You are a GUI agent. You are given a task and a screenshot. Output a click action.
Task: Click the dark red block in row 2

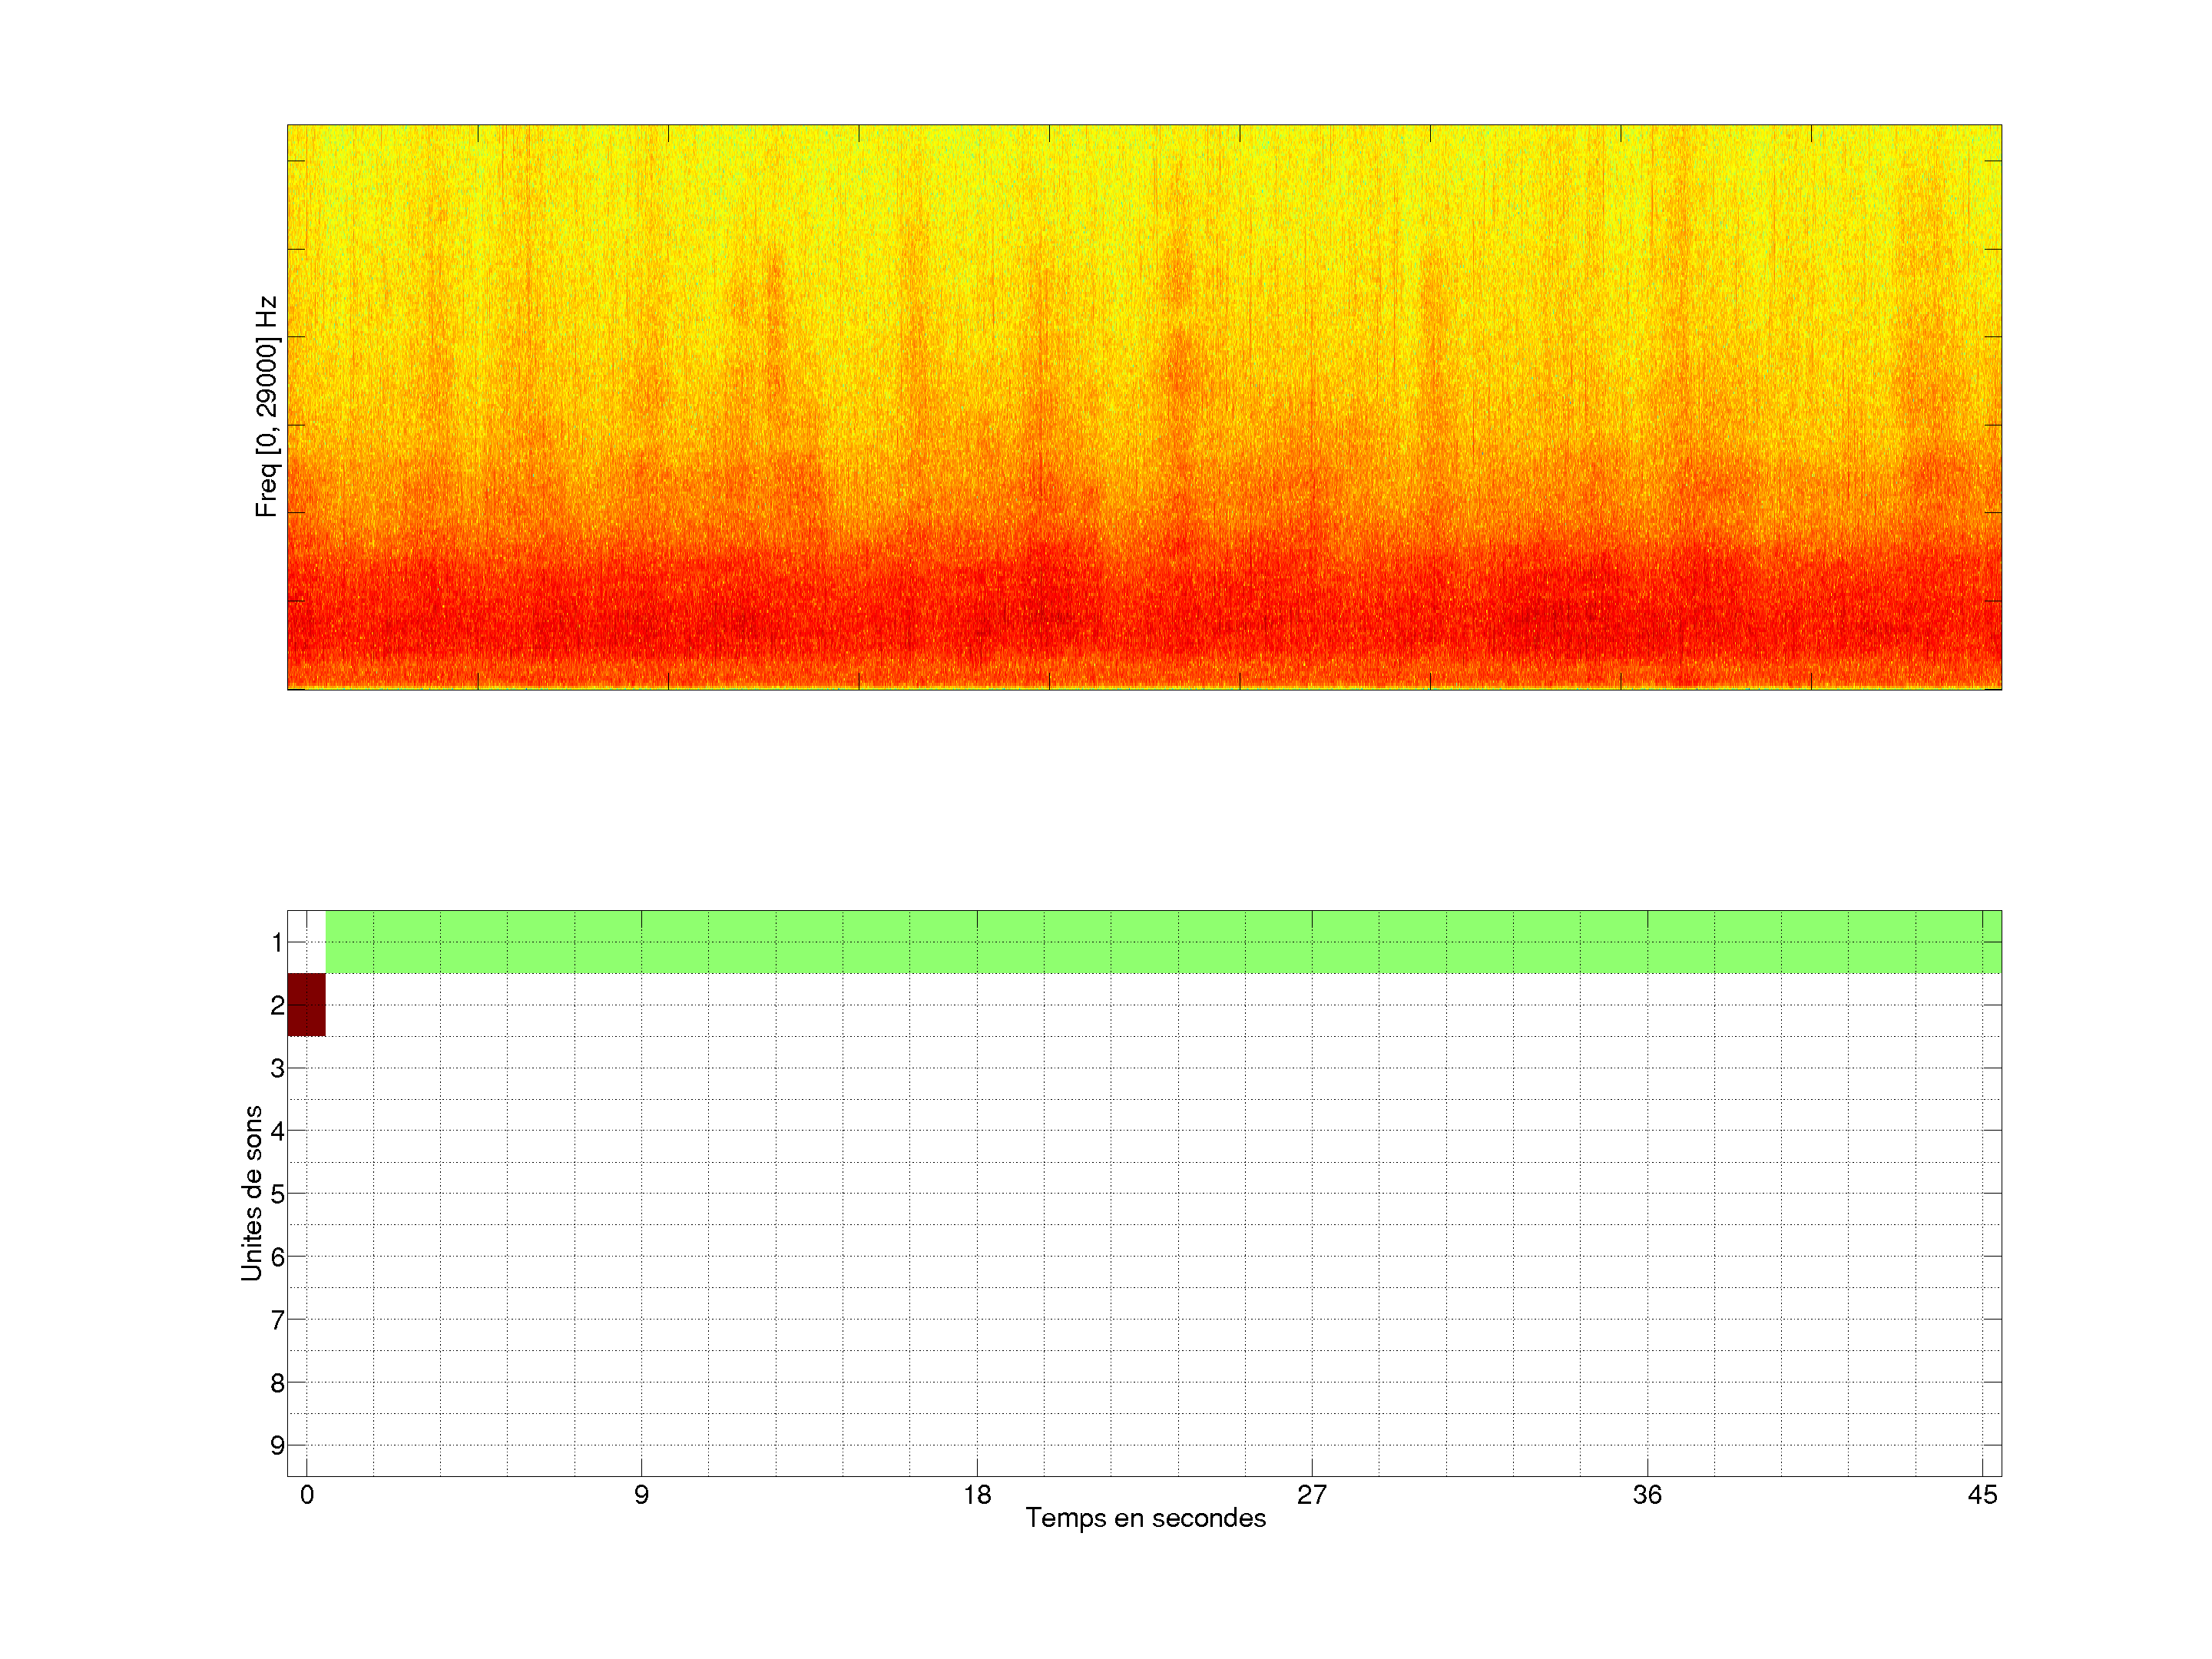click(306, 1004)
